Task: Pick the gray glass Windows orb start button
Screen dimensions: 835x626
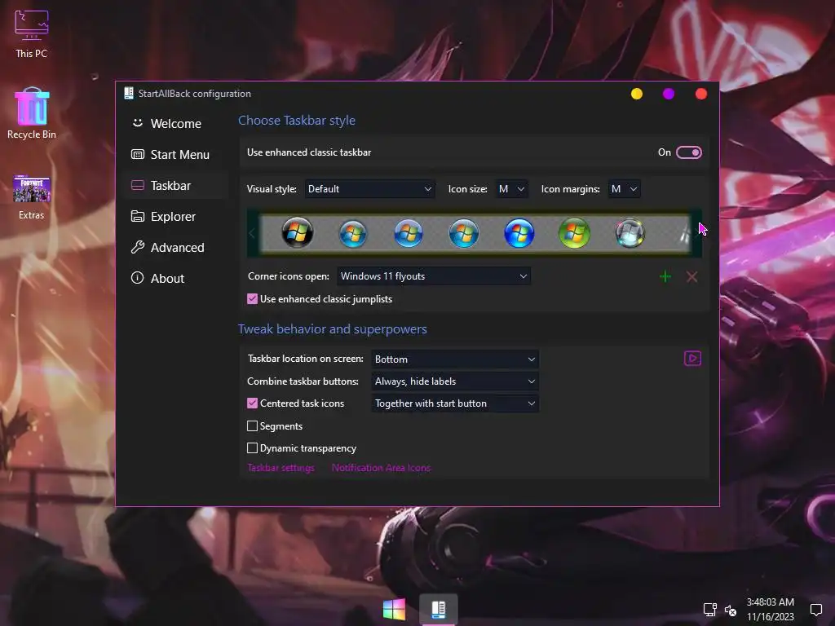Action: [630, 232]
